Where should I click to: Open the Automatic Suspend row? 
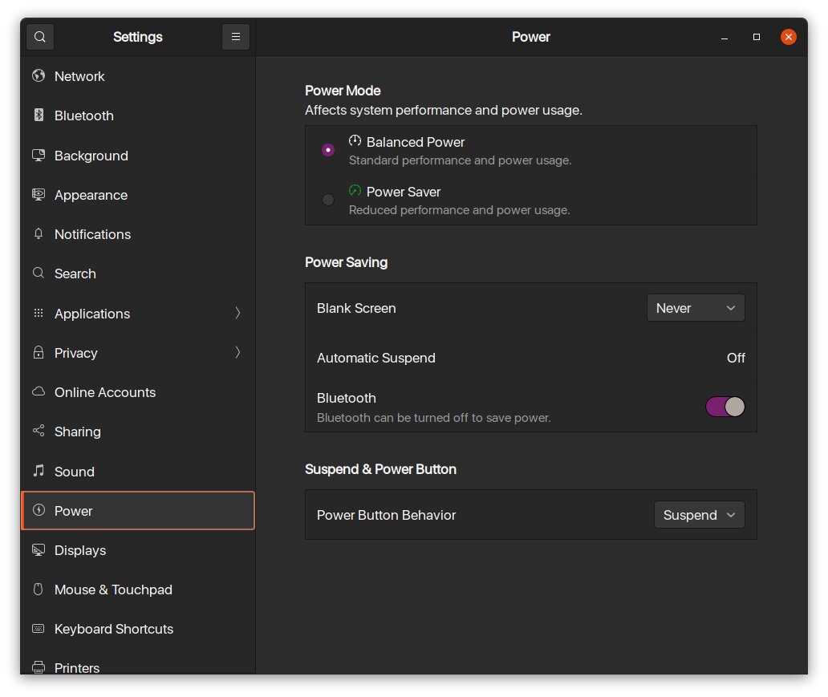(x=530, y=358)
